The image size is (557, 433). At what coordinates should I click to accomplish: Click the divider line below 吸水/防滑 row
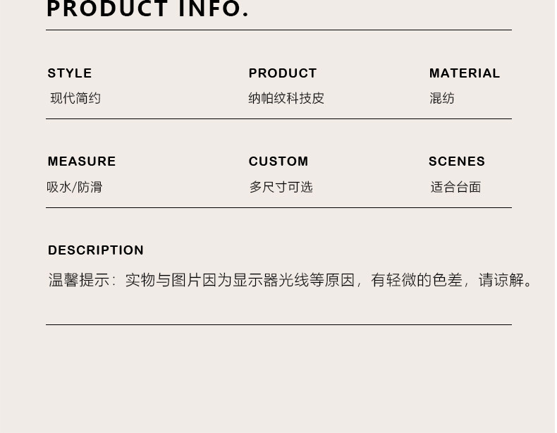[278, 208]
